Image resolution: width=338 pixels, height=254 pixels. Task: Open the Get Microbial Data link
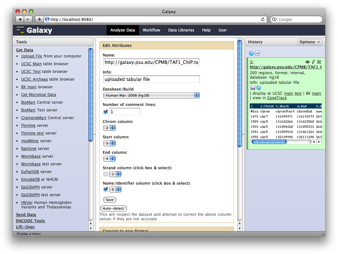click(x=39, y=95)
